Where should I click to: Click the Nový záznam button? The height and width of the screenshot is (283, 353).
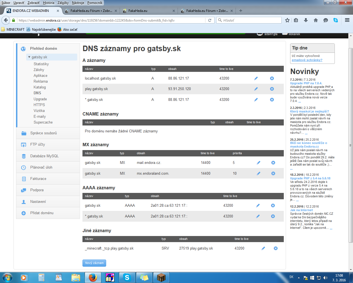94,263
